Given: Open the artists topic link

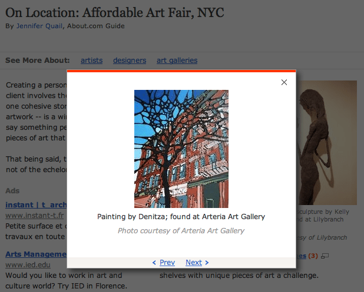Looking at the screenshot, I should [x=91, y=61].
